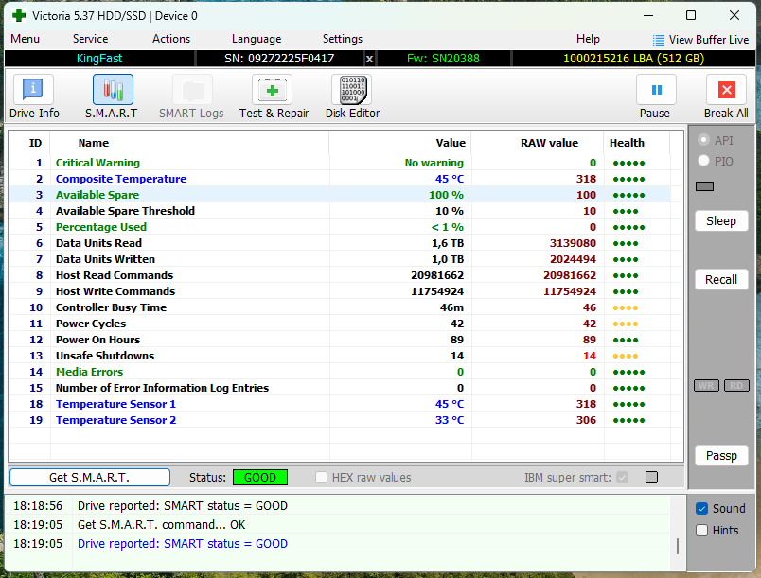Select the S.M.A.R.T toolbar icon
Viewport: 761px width, 578px height.
[x=112, y=91]
